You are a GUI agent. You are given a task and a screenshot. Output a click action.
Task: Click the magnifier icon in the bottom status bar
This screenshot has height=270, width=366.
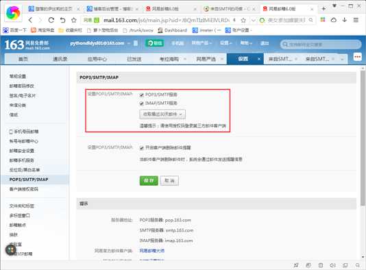point(357,265)
